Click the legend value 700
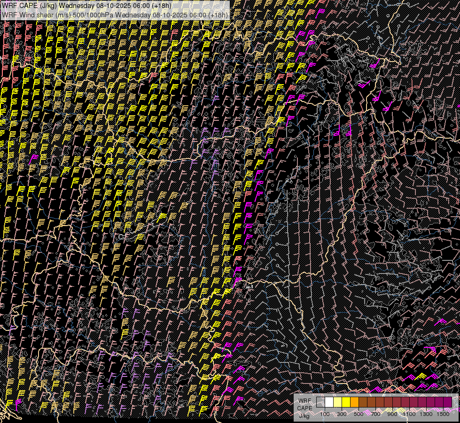The image size is (460, 423). coord(375,414)
